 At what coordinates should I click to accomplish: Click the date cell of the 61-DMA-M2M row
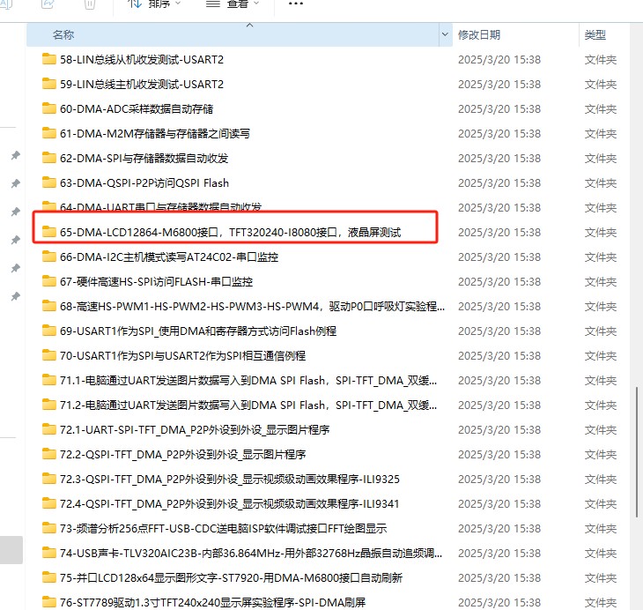[x=499, y=133]
